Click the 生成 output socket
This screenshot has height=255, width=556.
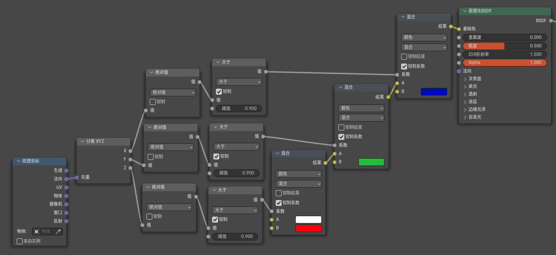pos(66,171)
